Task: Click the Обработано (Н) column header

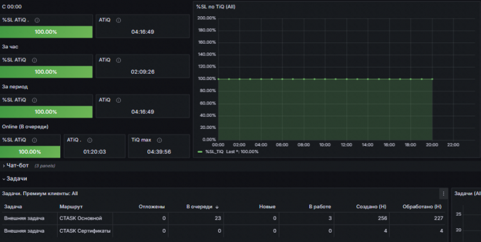Action: click(x=422, y=207)
